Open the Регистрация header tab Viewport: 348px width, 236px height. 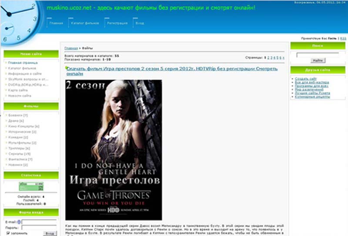coord(117,23)
